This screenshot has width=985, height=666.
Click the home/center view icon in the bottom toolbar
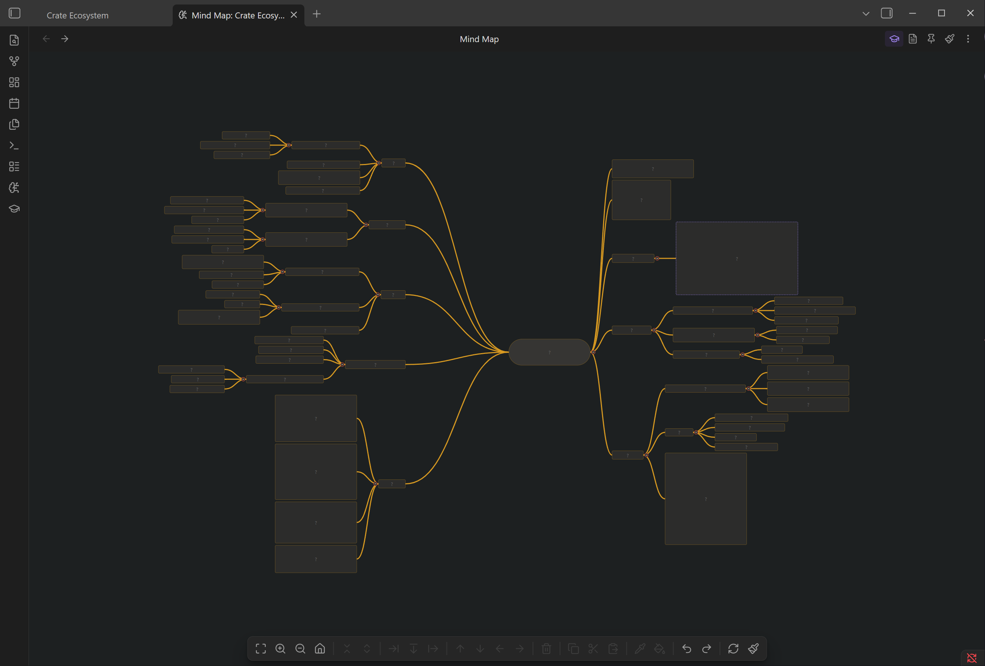pyautogui.click(x=320, y=648)
